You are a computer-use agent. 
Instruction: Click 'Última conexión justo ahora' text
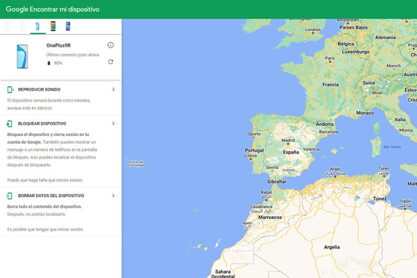(72, 55)
